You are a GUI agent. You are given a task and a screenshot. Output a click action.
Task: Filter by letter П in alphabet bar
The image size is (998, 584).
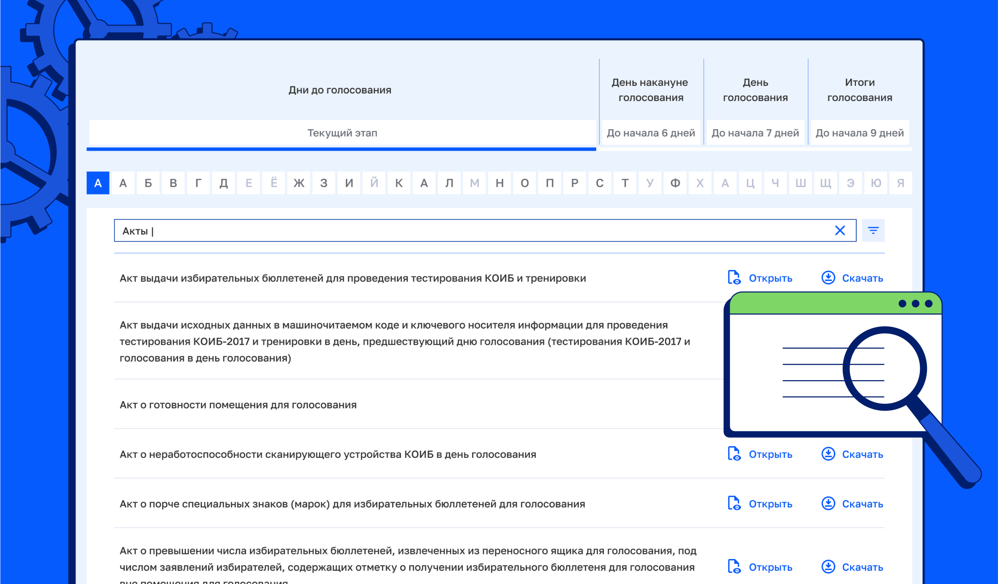(x=550, y=183)
